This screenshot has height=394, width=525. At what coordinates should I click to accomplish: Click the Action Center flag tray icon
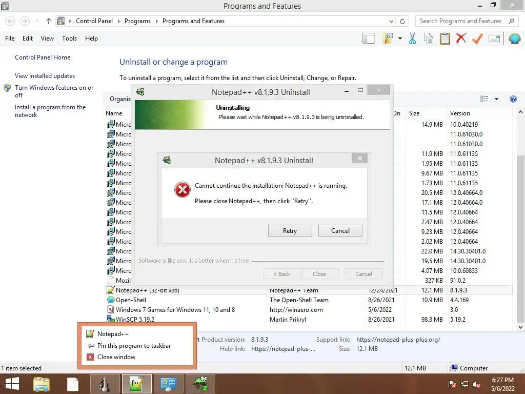click(452, 384)
